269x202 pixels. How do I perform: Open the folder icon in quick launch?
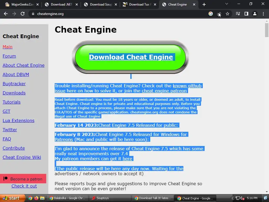pos(42,198)
